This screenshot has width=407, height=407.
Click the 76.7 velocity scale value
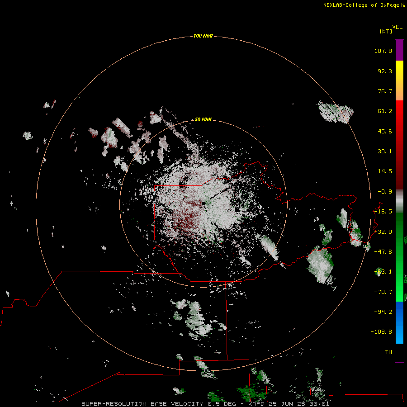(x=385, y=91)
